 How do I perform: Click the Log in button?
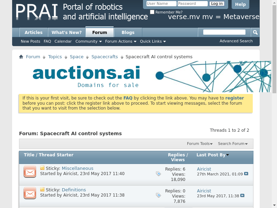(217, 3)
